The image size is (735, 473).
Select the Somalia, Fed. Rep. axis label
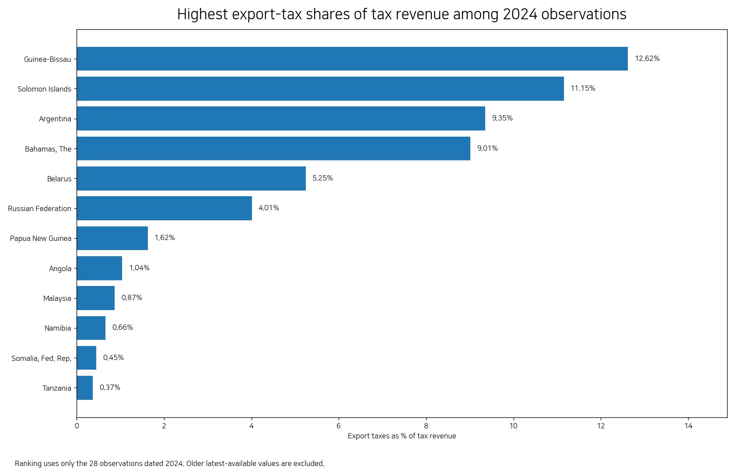point(41,358)
